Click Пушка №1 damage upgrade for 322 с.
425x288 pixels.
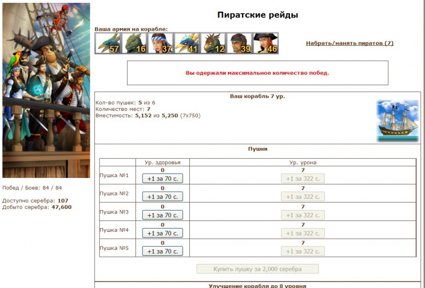click(303, 178)
